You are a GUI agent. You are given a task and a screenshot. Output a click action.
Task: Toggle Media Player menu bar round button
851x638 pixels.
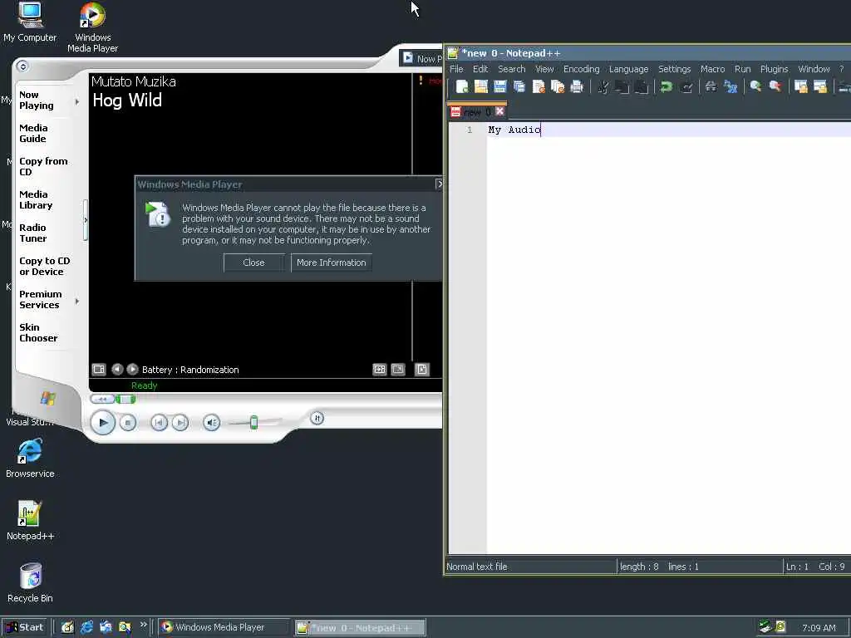coord(22,66)
